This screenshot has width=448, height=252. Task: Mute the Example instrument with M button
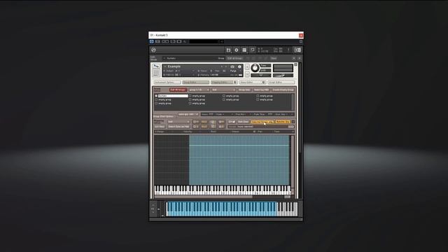[247, 74]
